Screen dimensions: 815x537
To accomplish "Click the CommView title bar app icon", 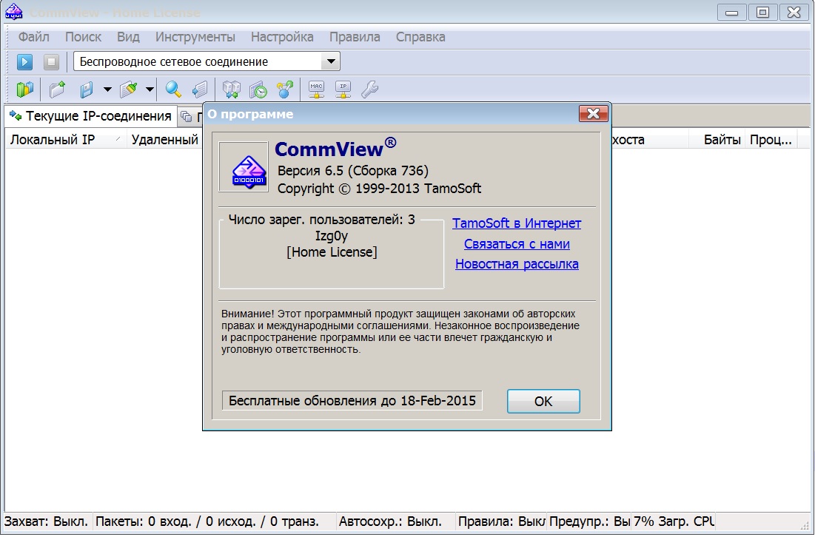I will 13,11.
